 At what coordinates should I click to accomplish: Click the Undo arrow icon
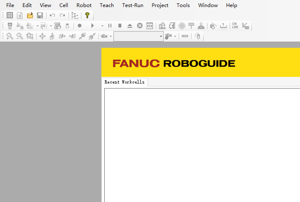52,15
